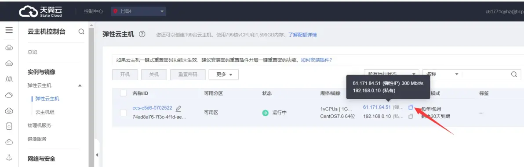Click the search input field next to 名称

485,75
